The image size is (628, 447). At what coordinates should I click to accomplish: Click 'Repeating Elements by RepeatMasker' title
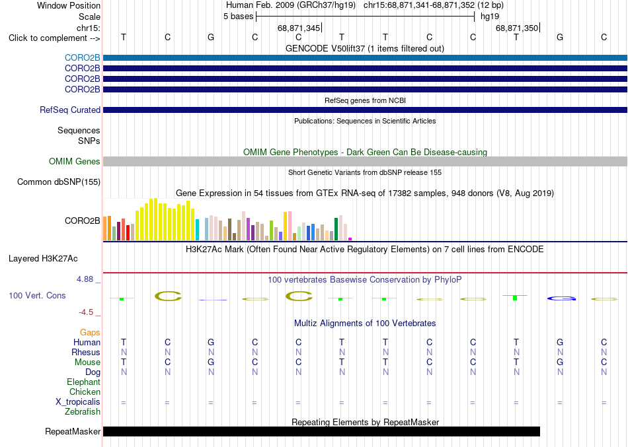pyautogui.click(x=366, y=422)
